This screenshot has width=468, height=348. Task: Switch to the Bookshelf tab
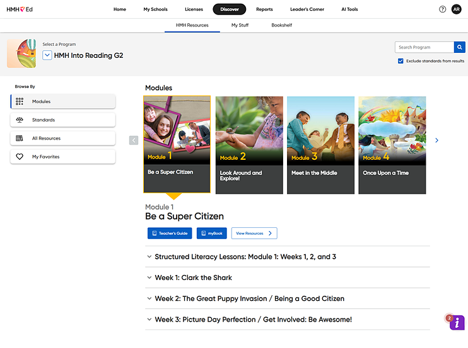[282, 25]
